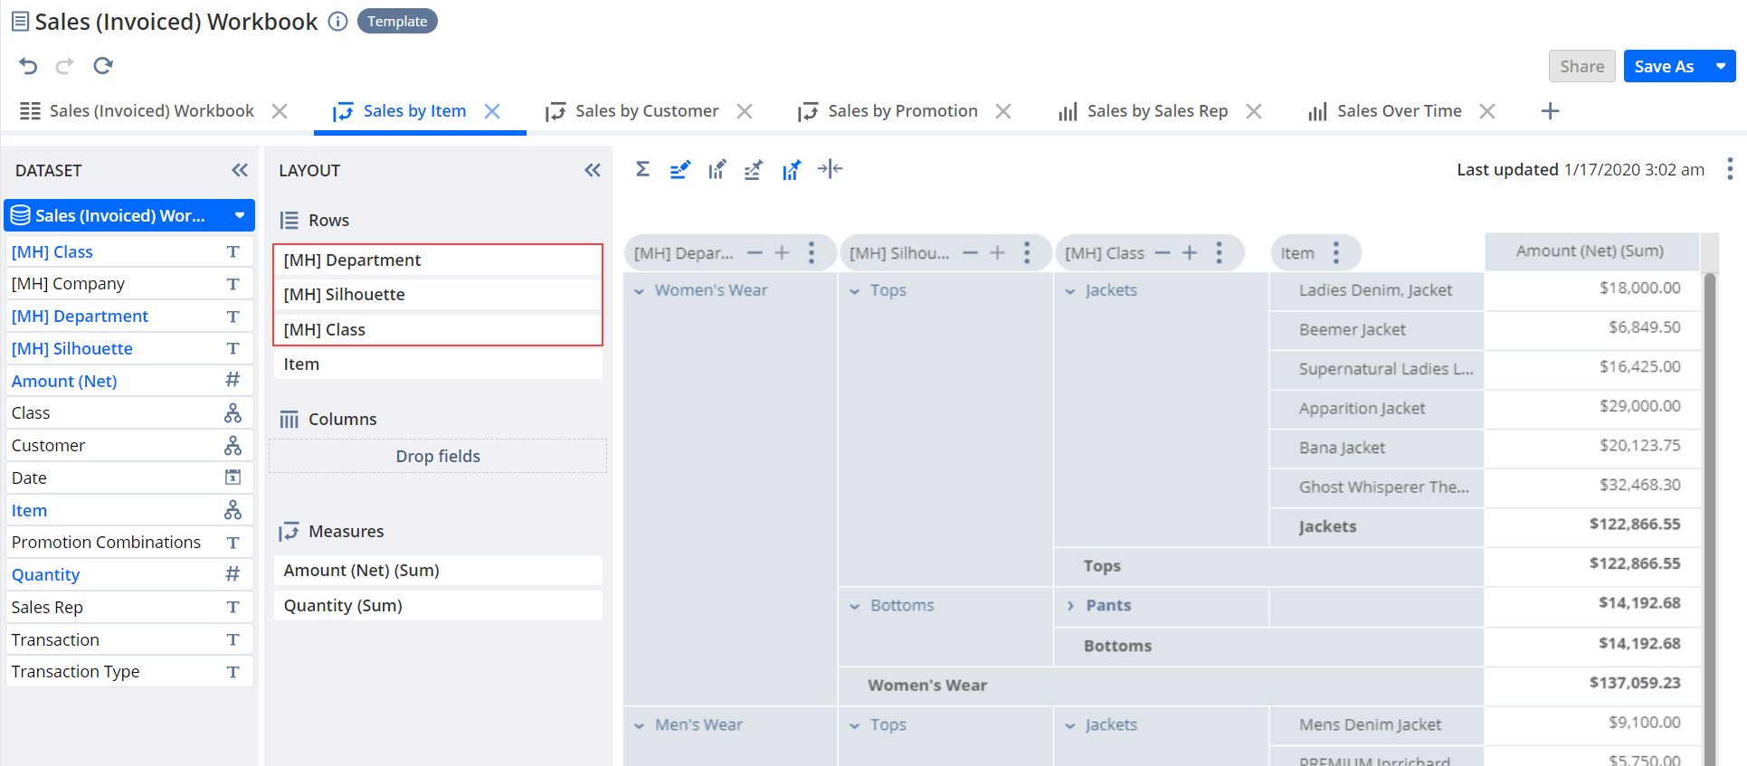Screen dimensions: 1747x766
Task: Open [MH] Silhouette column options menu
Action: tap(1027, 253)
